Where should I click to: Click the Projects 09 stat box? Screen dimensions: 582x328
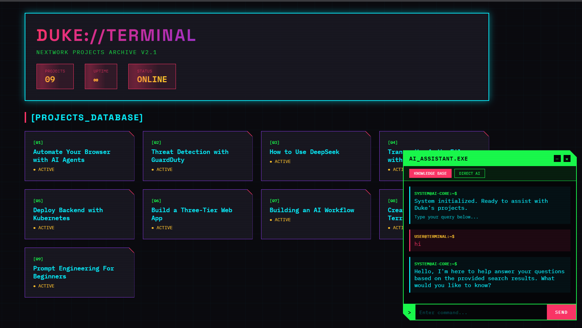(x=55, y=76)
